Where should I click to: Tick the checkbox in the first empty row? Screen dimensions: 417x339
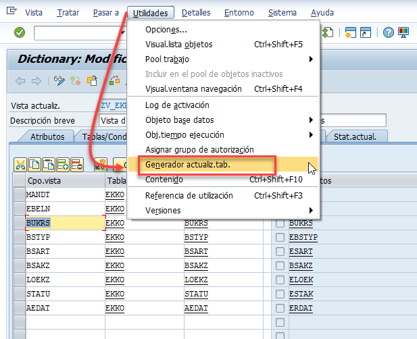point(280,323)
